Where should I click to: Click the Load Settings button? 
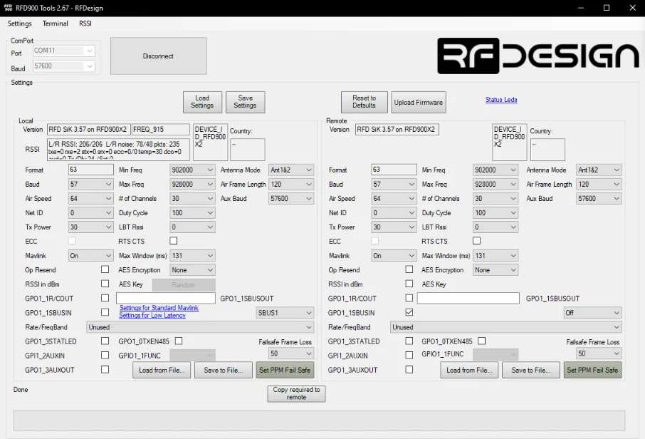point(202,102)
